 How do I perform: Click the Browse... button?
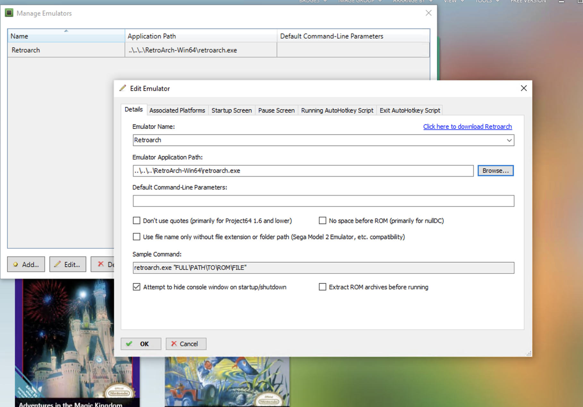(495, 171)
